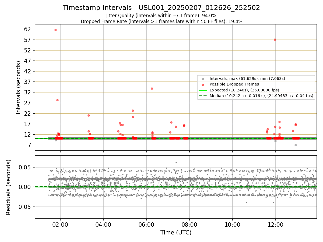
Task: Click the "57" y-axis tick label
Action: click(28, 40)
